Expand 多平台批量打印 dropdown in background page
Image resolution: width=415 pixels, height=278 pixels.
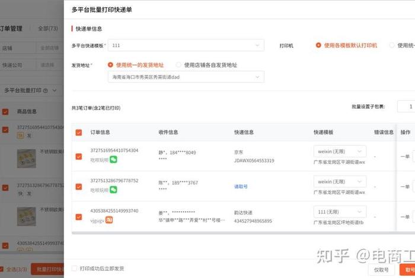click(55, 90)
